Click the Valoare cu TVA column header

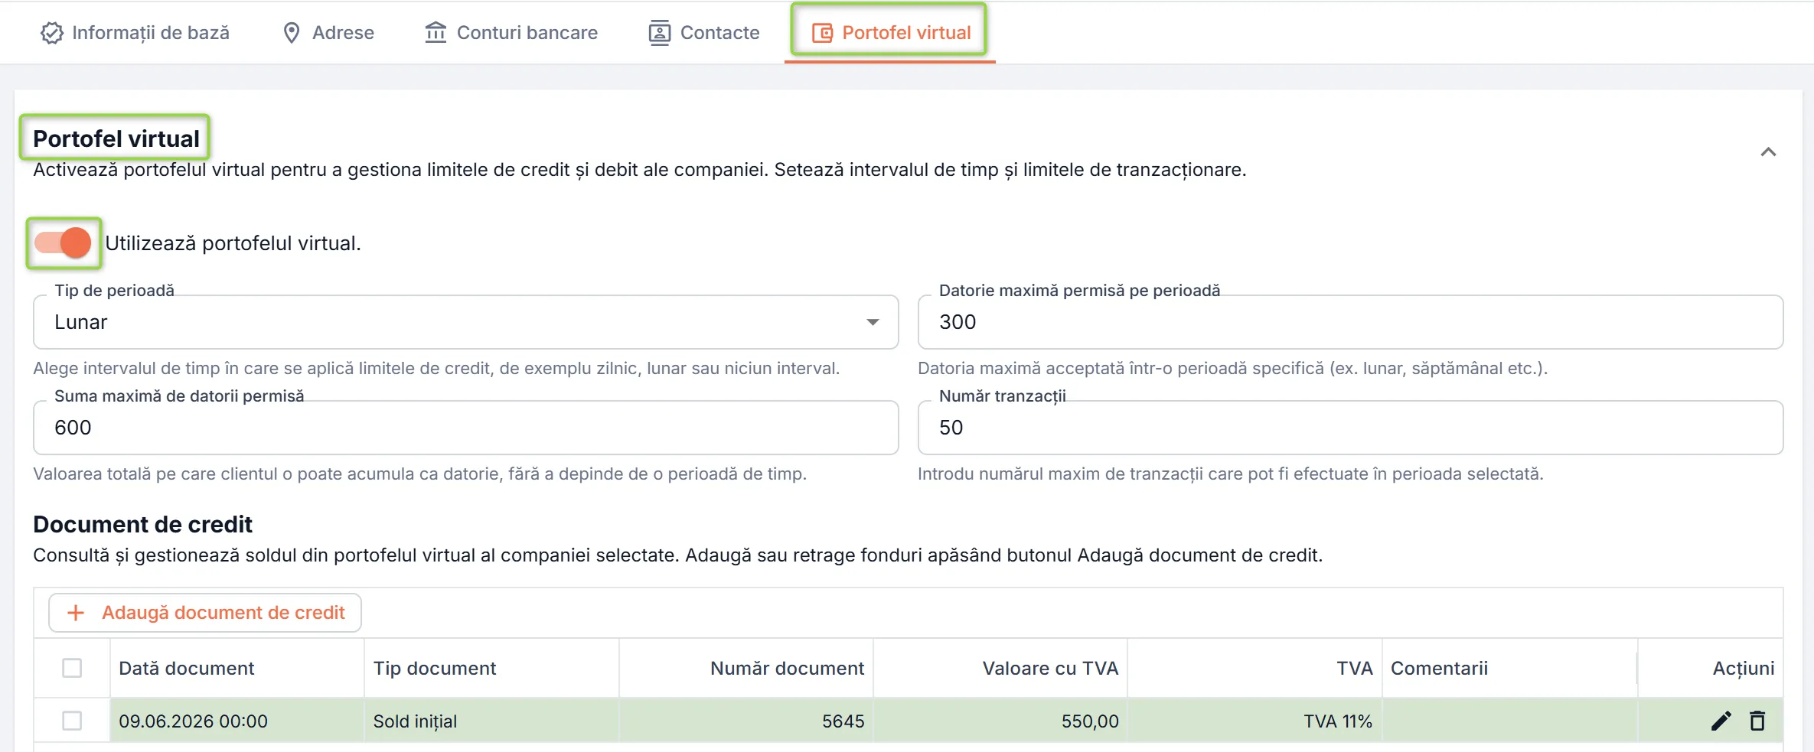click(1000, 668)
